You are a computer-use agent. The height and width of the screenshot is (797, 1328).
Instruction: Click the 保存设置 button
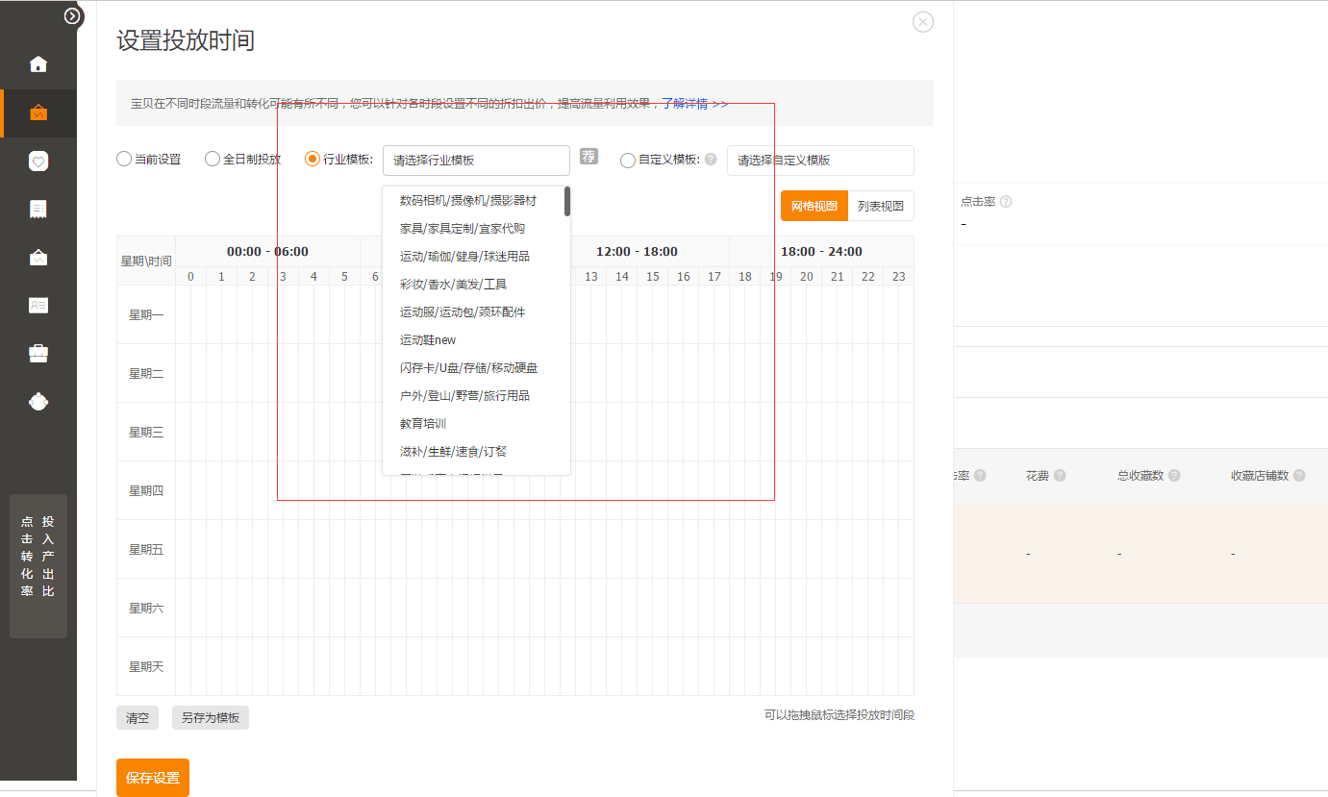tap(153, 778)
